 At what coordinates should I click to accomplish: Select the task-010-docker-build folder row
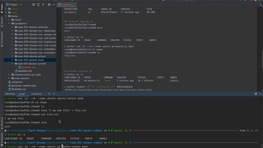coord(30,60)
